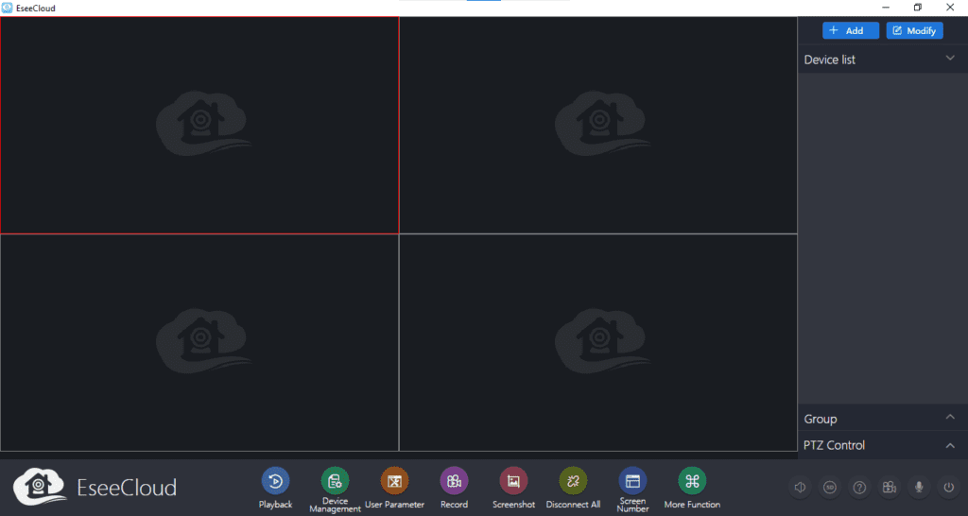This screenshot has width=968, height=516.
Task: Open the help question mark icon
Action: [859, 488]
